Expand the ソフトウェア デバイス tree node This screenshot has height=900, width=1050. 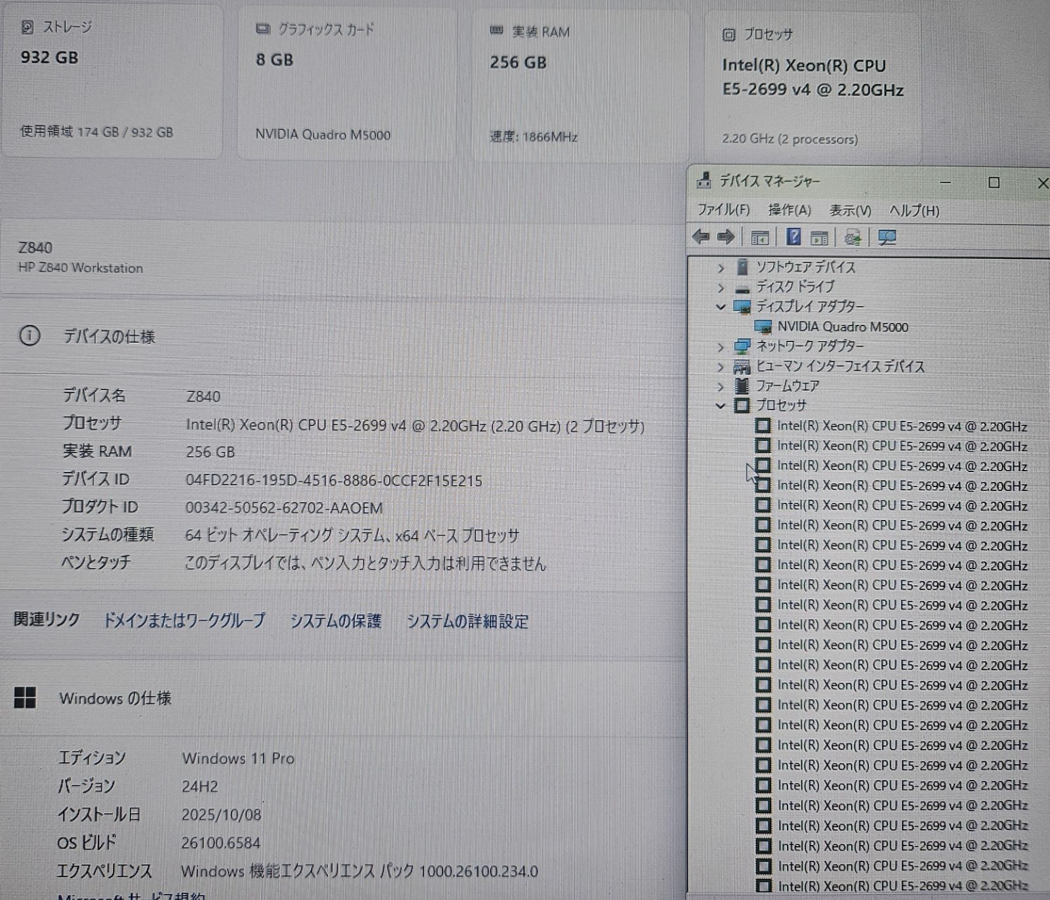pos(721,268)
